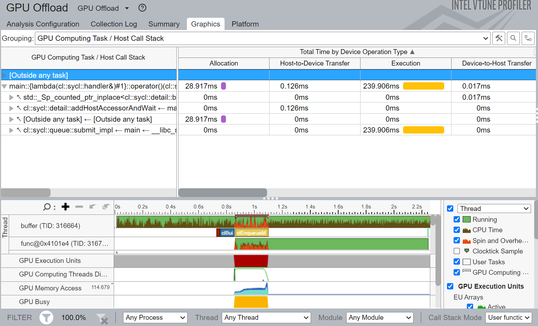Expand the nested [Outside any task] row

point(12,119)
